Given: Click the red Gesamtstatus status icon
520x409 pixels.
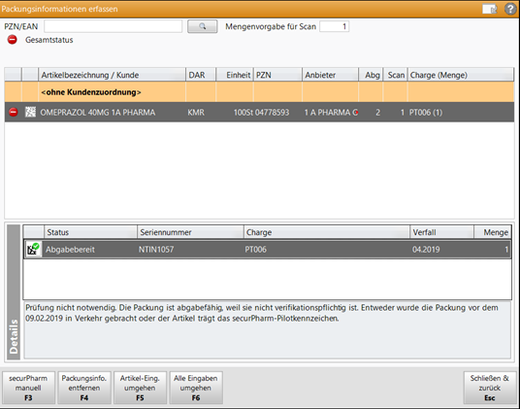Looking at the screenshot, I should click(x=13, y=40).
